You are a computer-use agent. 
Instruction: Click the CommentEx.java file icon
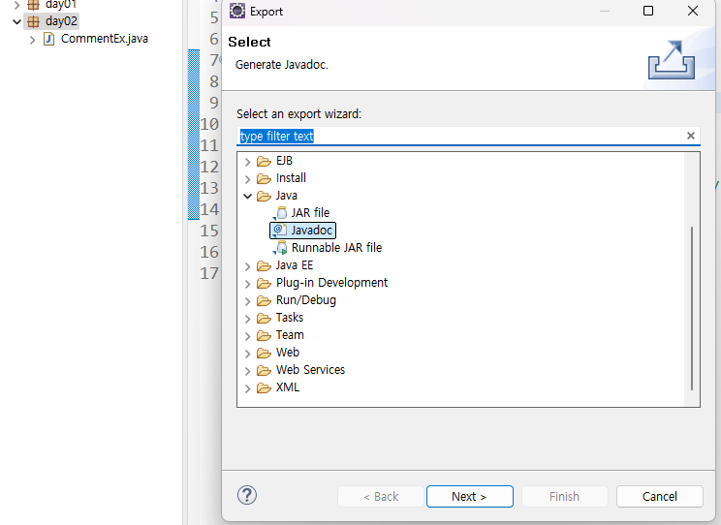pos(48,39)
